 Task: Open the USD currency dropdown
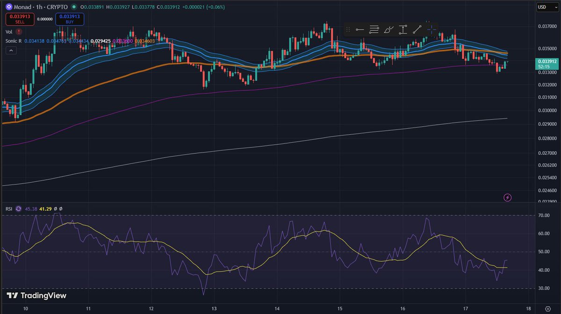(548, 7)
